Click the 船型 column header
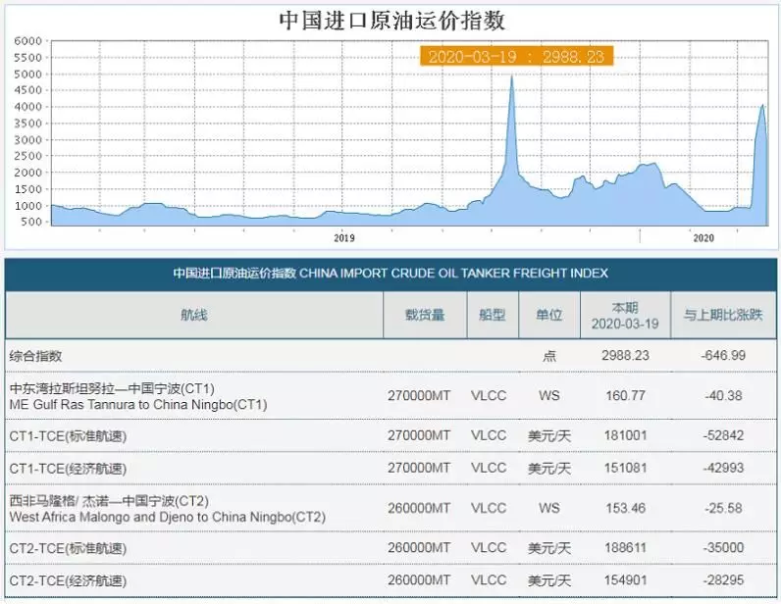 click(x=493, y=315)
